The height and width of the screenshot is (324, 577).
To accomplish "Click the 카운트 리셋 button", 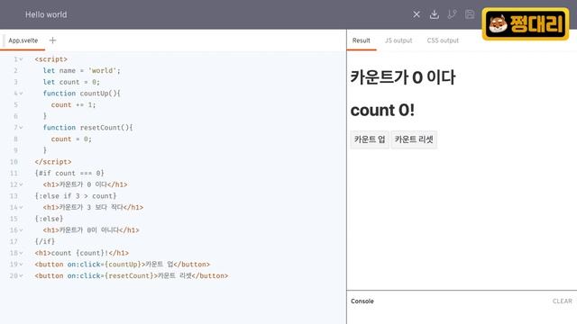I will [x=414, y=139].
